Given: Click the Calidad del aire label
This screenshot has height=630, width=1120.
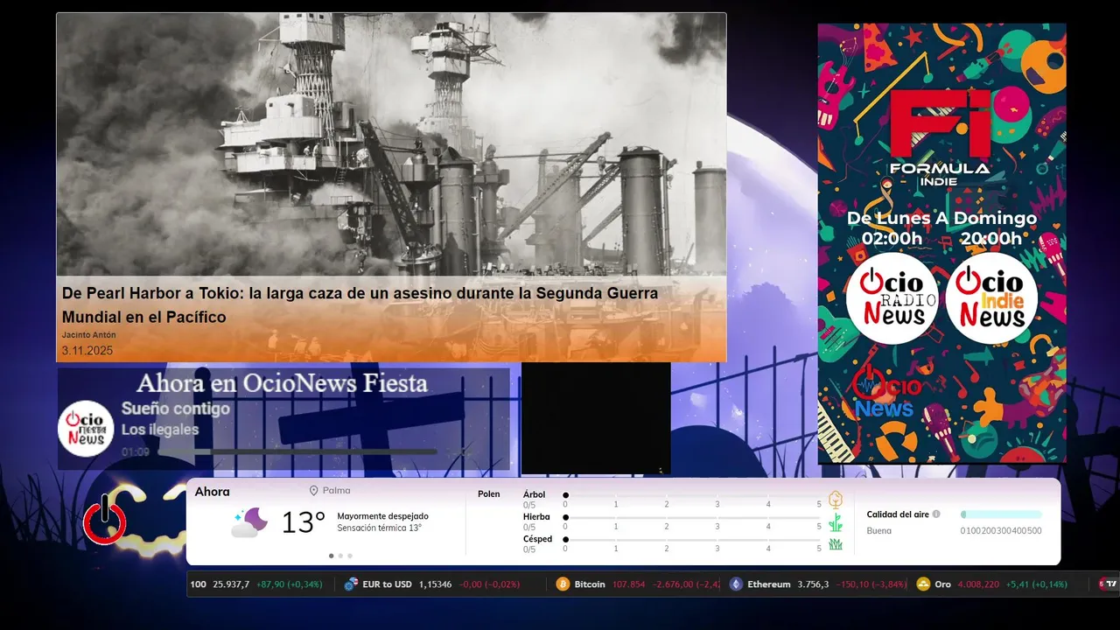Looking at the screenshot, I should click(x=898, y=514).
